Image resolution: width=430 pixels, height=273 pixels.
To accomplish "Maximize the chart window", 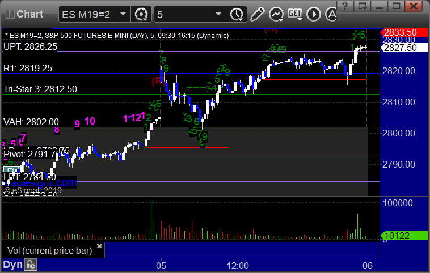I will [x=397, y=6].
